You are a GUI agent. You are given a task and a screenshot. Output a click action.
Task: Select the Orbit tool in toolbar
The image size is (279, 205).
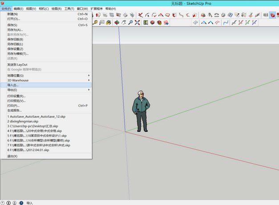point(117,23)
